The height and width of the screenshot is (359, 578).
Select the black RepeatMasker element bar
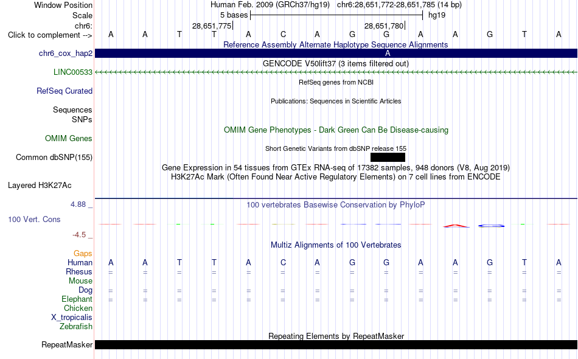click(336, 344)
